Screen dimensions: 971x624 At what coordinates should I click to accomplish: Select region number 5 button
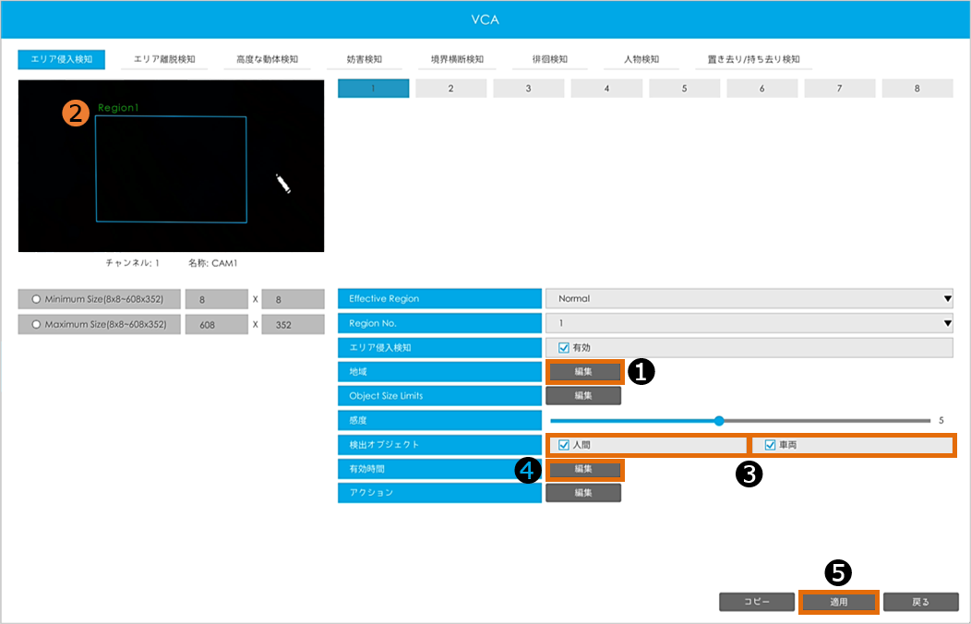684,89
